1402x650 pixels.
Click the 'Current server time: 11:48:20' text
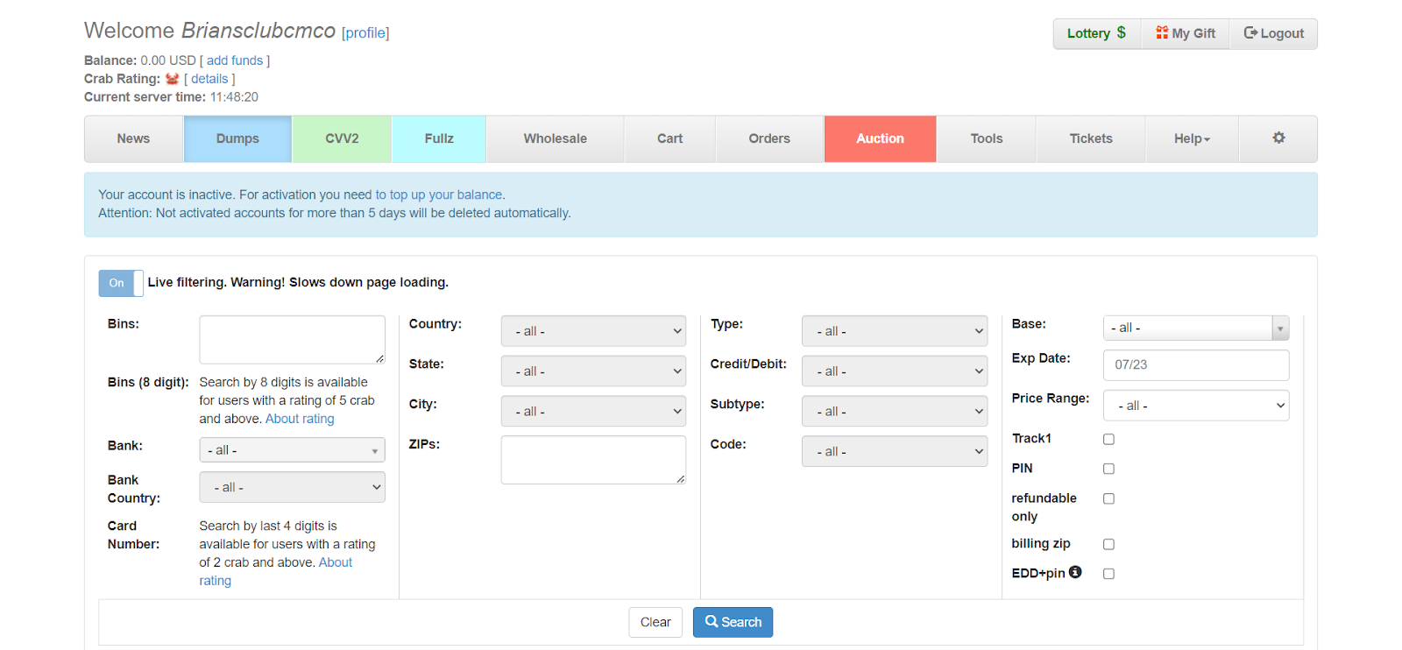point(171,97)
